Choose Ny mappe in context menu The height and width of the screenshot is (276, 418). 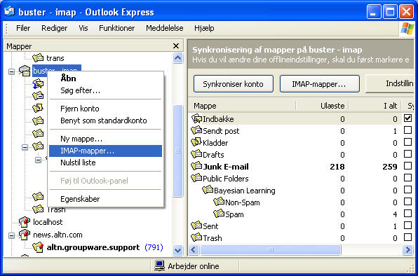click(x=105, y=139)
